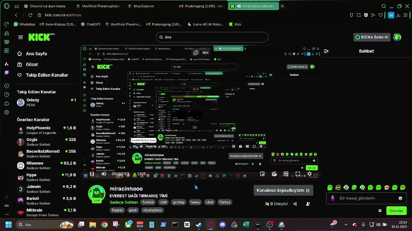Click the purple microphone in chat box
This screenshot has height=231, width=412.
coord(333,198)
